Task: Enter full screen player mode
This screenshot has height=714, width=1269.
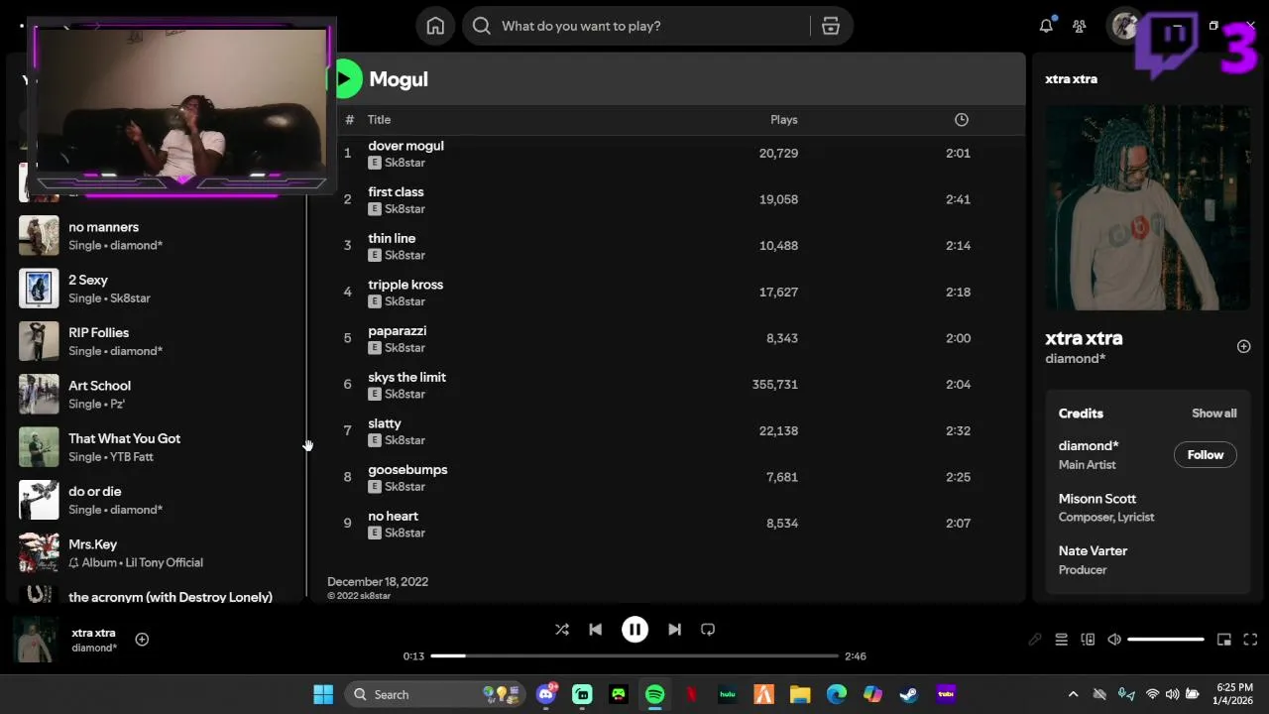Action: pos(1250,640)
